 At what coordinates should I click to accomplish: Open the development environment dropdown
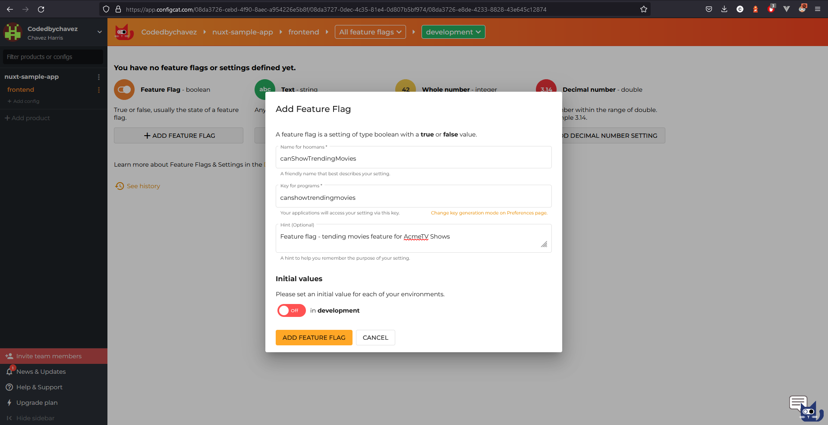tap(453, 31)
